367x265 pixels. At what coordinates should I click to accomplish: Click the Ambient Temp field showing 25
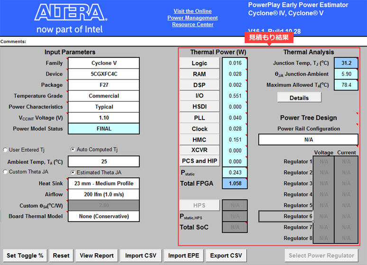(104, 161)
